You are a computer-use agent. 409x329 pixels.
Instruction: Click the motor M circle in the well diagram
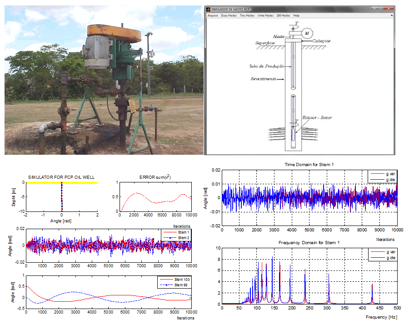click(x=308, y=32)
